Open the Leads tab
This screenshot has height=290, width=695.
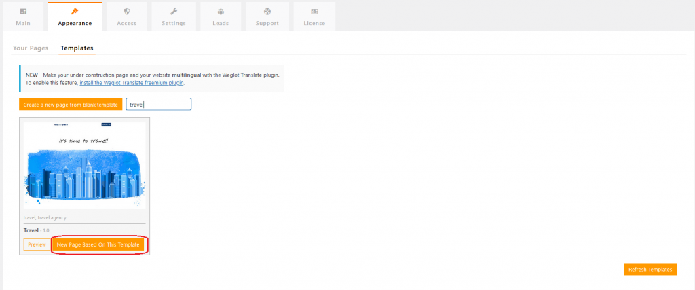click(x=221, y=17)
